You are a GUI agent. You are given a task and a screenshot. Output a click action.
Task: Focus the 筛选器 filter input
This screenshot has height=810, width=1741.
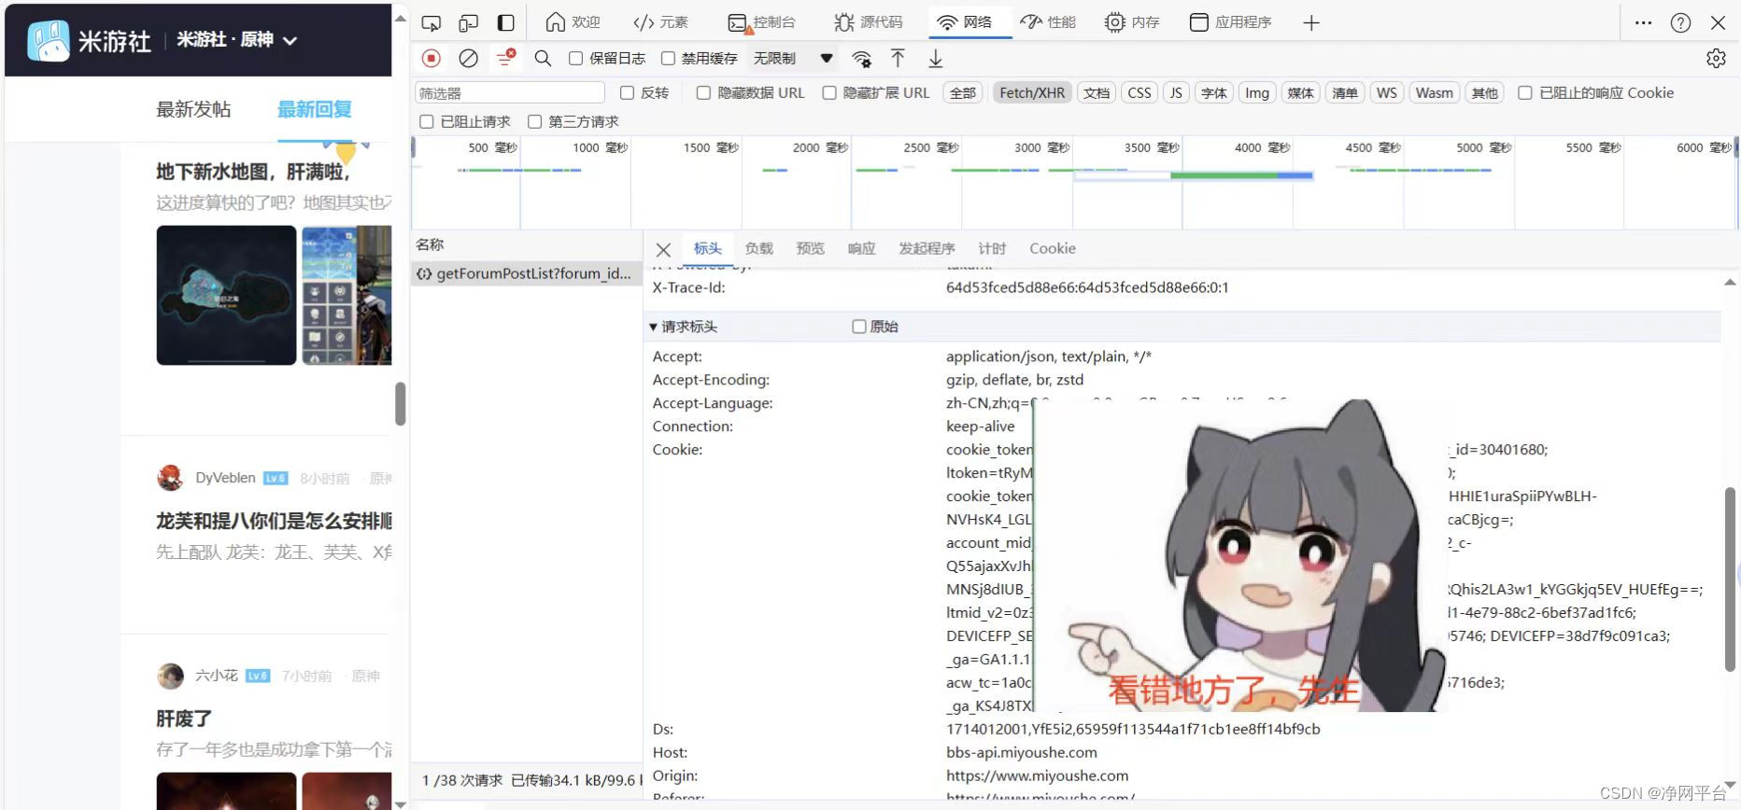tap(510, 93)
